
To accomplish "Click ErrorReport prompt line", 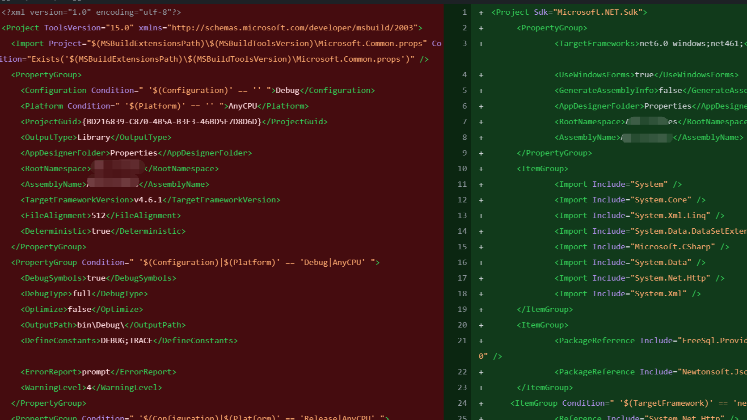I will click(x=98, y=372).
